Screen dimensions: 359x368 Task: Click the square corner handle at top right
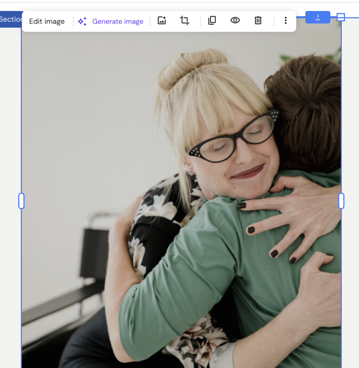pos(341,17)
